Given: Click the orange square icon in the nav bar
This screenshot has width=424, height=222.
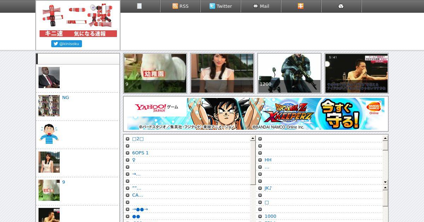Looking at the screenshot, I should coord(301,6).
